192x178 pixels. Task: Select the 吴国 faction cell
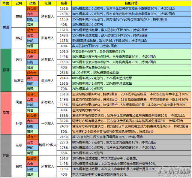[6, 113]
